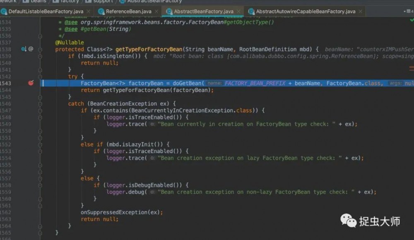Select the AbstractBeanFactory.java tab

204,11
